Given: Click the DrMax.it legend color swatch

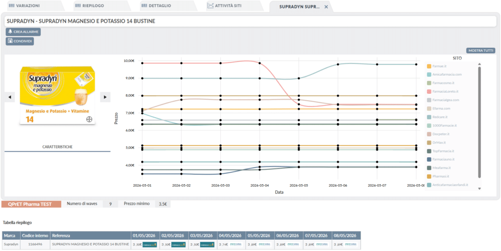Looking at the screenshot, I should (x=429, y=142).
